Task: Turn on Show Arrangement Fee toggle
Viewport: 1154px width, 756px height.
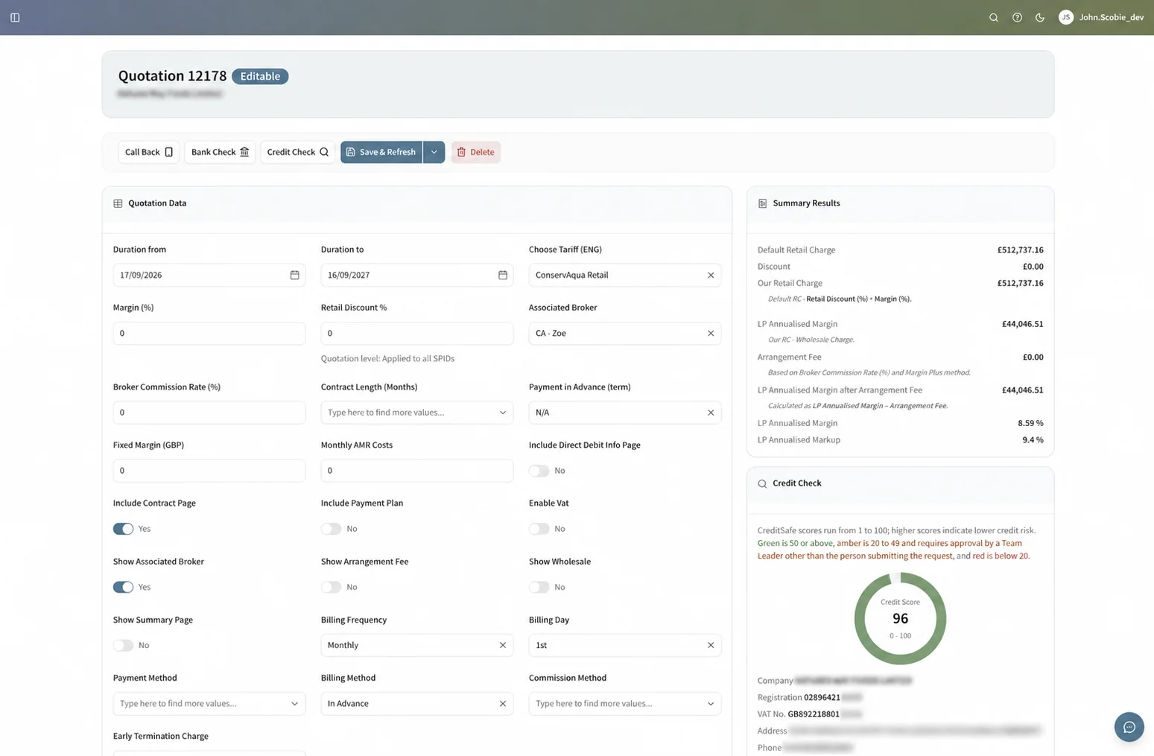Action: click(x=331, y=587)
